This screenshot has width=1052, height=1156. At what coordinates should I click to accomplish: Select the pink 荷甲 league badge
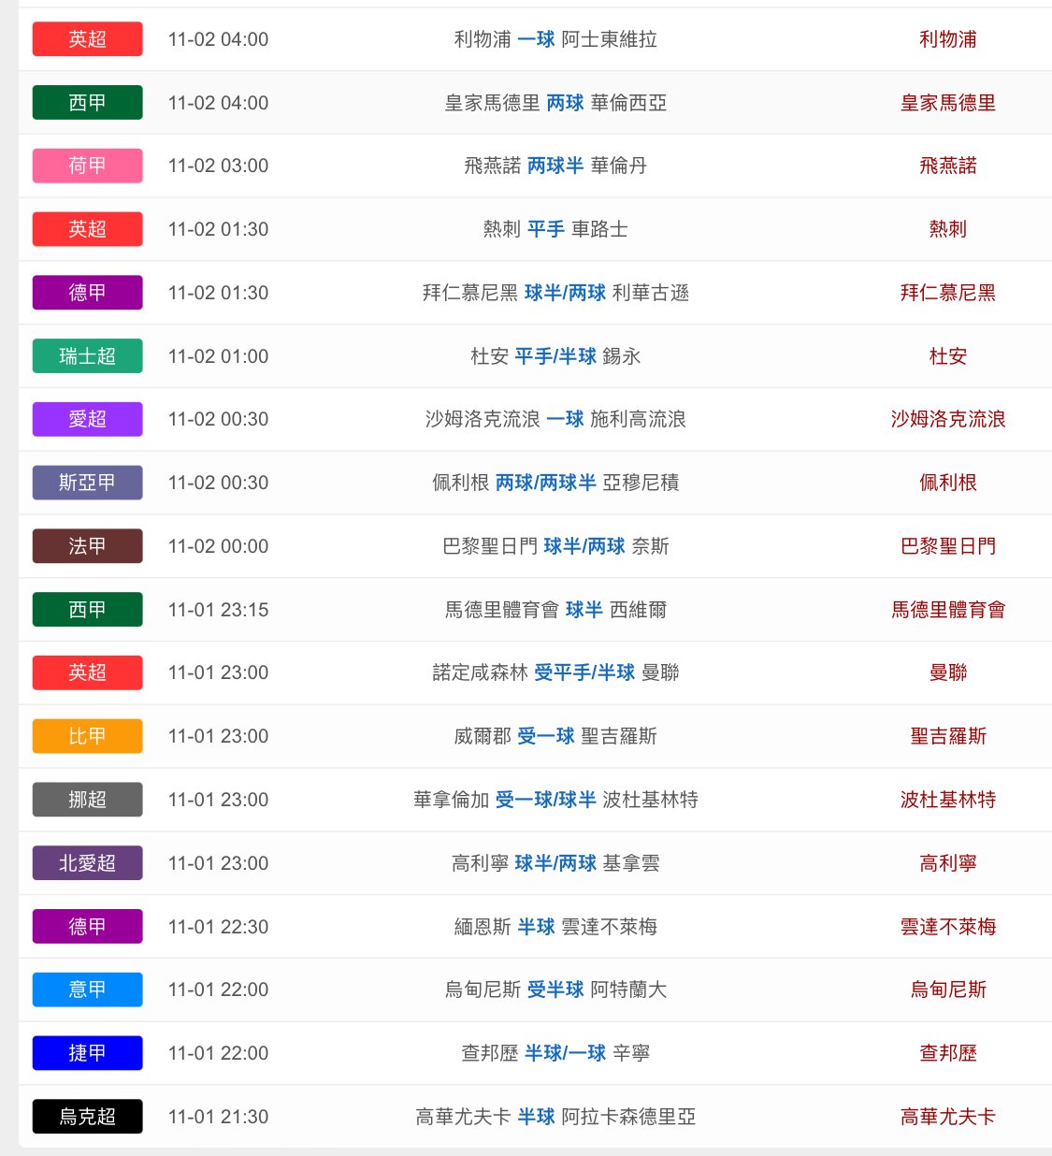click(87, 166)
